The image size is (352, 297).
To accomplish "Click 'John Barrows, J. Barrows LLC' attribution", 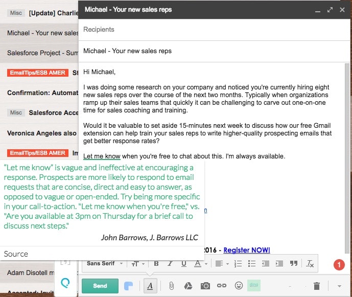I will (150, 238).
